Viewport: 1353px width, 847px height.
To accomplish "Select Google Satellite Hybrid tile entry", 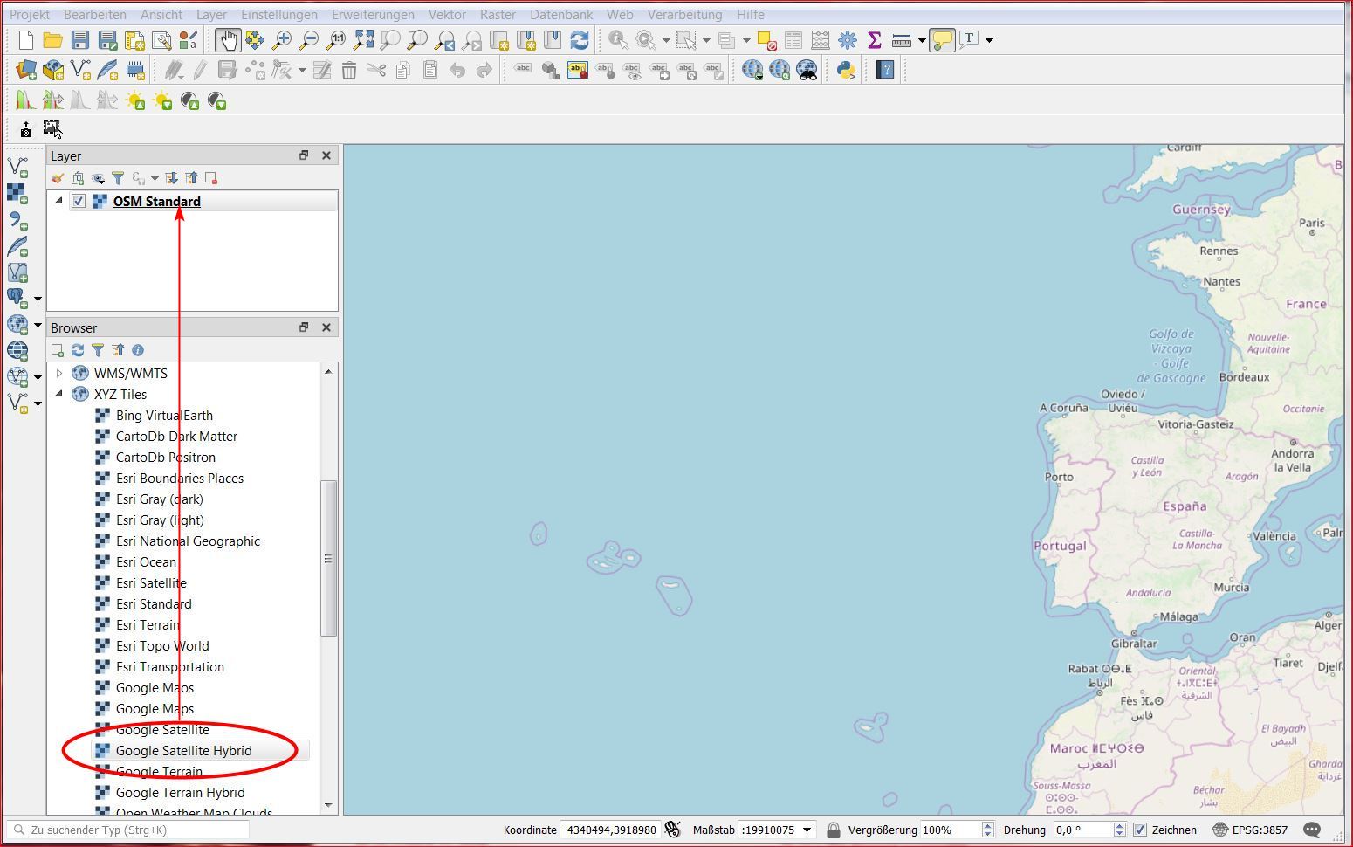I will click(183, 751).
